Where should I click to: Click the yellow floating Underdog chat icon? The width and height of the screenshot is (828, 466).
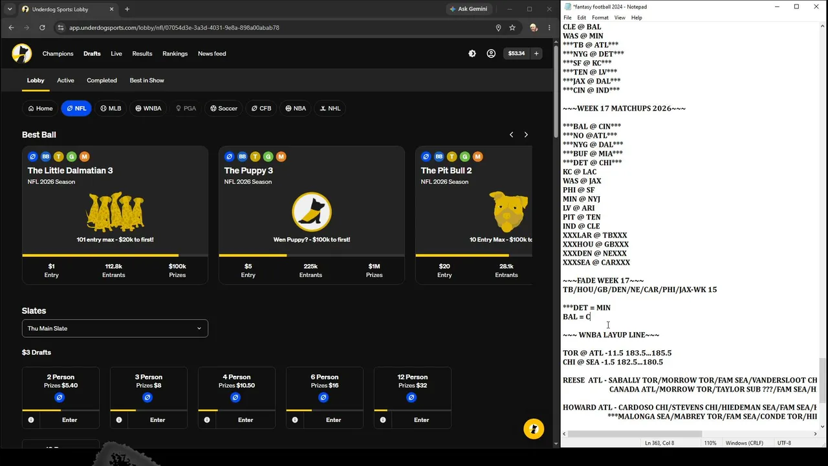point(534,429)
